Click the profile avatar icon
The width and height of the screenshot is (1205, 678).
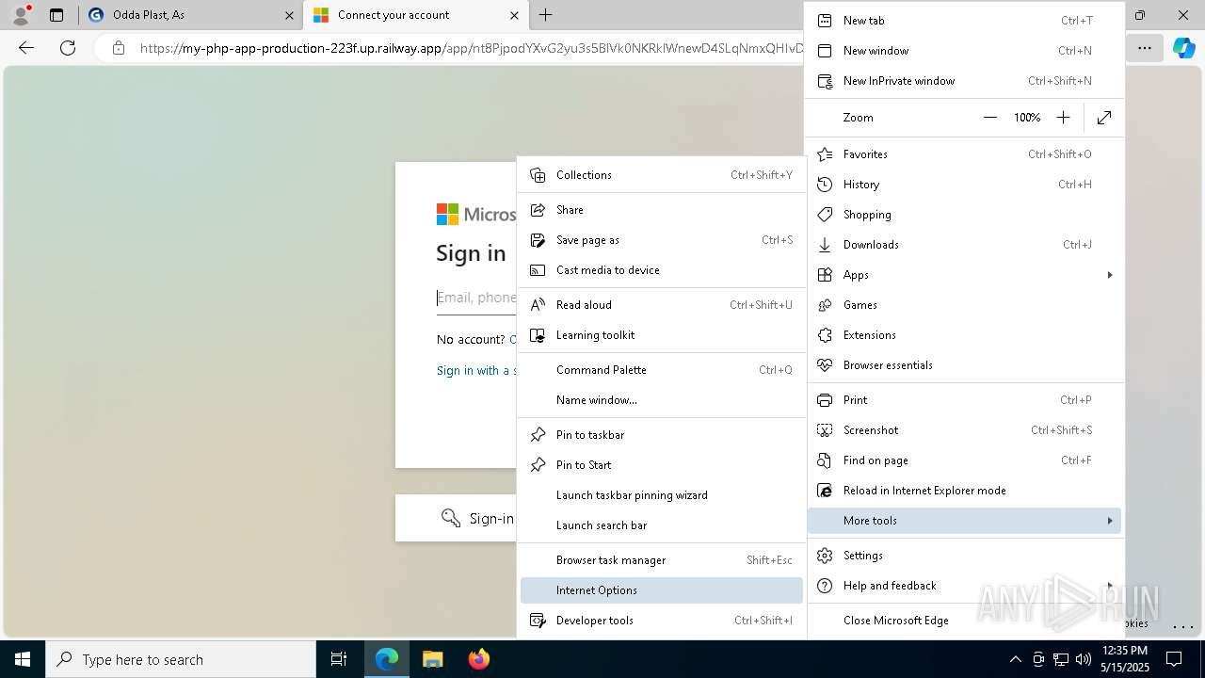[x=21, y=15]
